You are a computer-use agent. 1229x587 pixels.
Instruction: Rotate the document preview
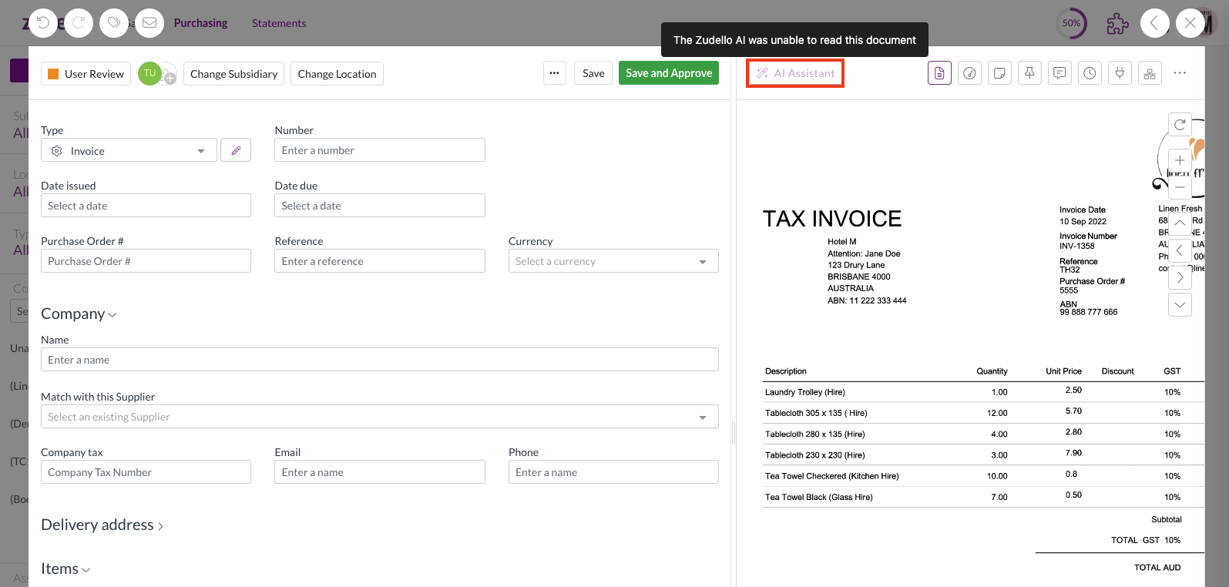coord(1180,124)
